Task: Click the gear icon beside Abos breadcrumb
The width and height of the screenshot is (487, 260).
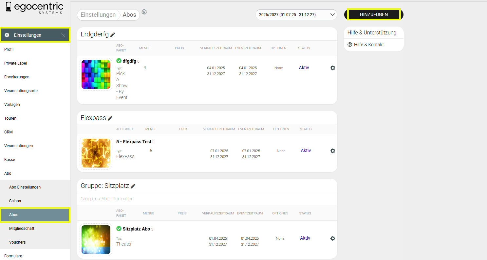Action: click(144, 12)
